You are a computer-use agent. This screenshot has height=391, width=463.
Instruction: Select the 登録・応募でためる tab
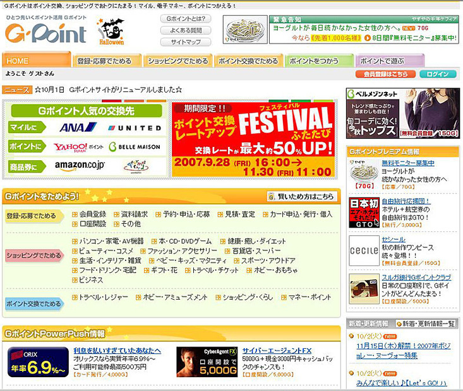(x=107, y=61)
